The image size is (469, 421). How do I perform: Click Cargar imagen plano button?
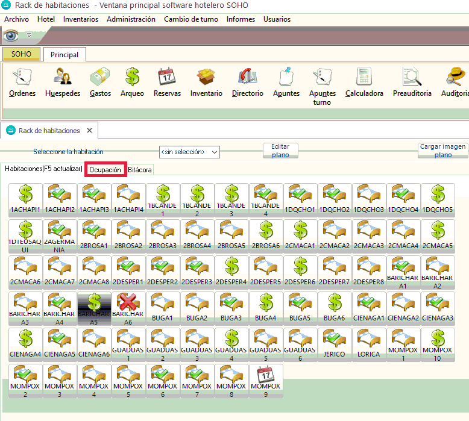(442, 151)
